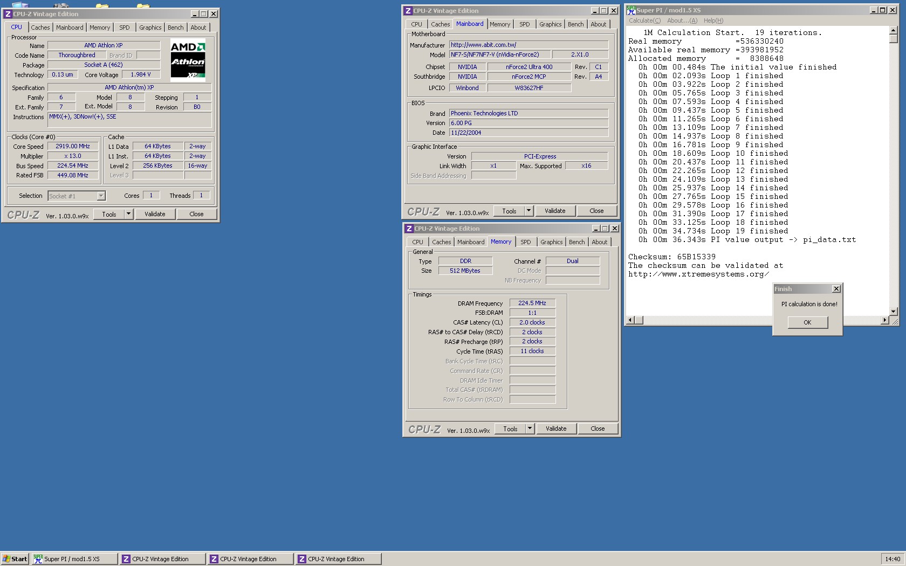The image size is (906, 566).
Task: Open Tools dropdown arrow in the CPU window
Action: coord(128,214)
